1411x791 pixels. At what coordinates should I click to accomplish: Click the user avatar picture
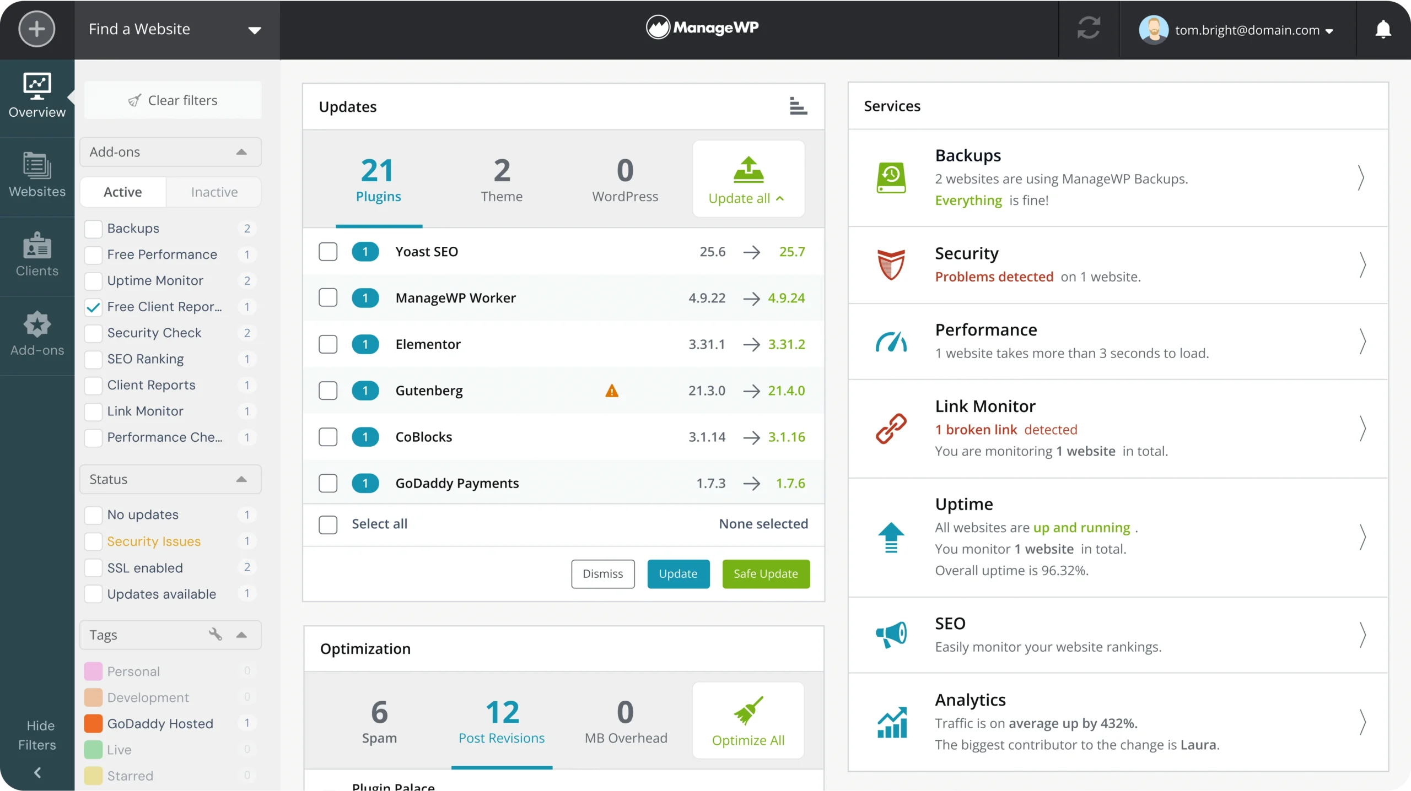1154,29
